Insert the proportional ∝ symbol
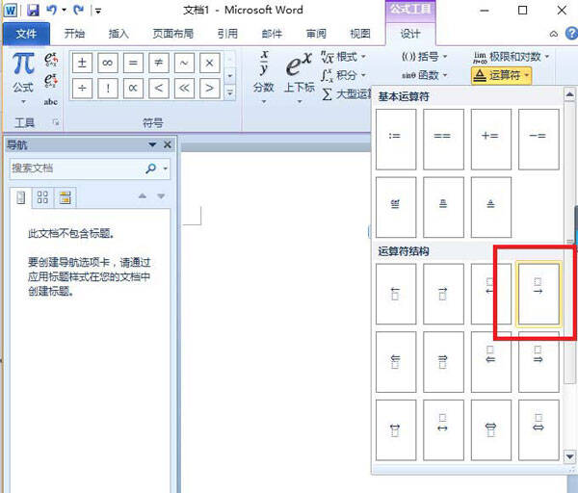 pyautogui.click(x=133, y=88)
